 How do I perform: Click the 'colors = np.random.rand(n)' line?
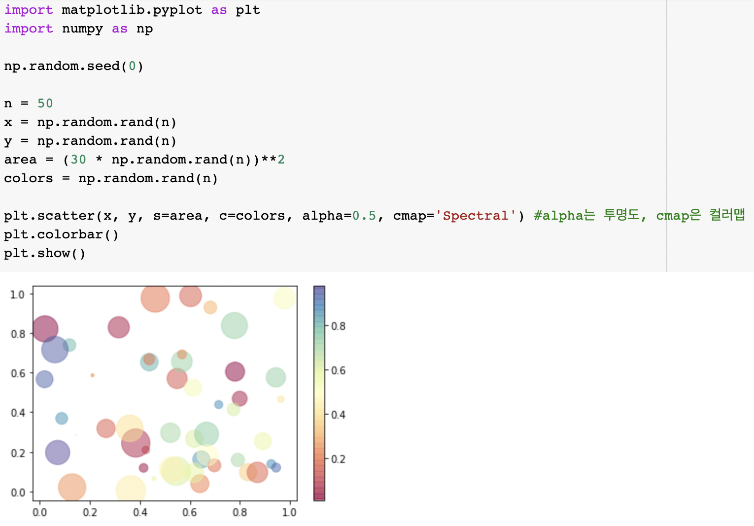click(x=111, y=178)
